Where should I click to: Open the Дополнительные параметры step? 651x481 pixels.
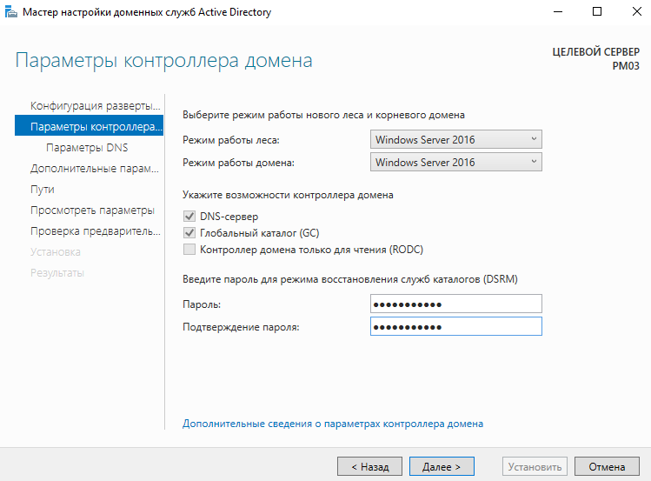point(95,169)
